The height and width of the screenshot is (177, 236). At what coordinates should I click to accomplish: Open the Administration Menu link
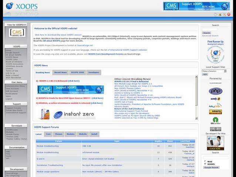(16, 86)
